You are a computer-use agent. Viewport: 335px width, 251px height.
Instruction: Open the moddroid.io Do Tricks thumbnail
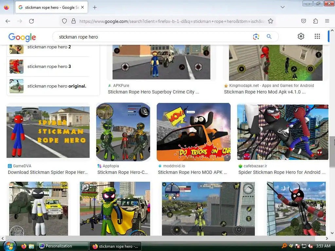click(x=194, y=132)
